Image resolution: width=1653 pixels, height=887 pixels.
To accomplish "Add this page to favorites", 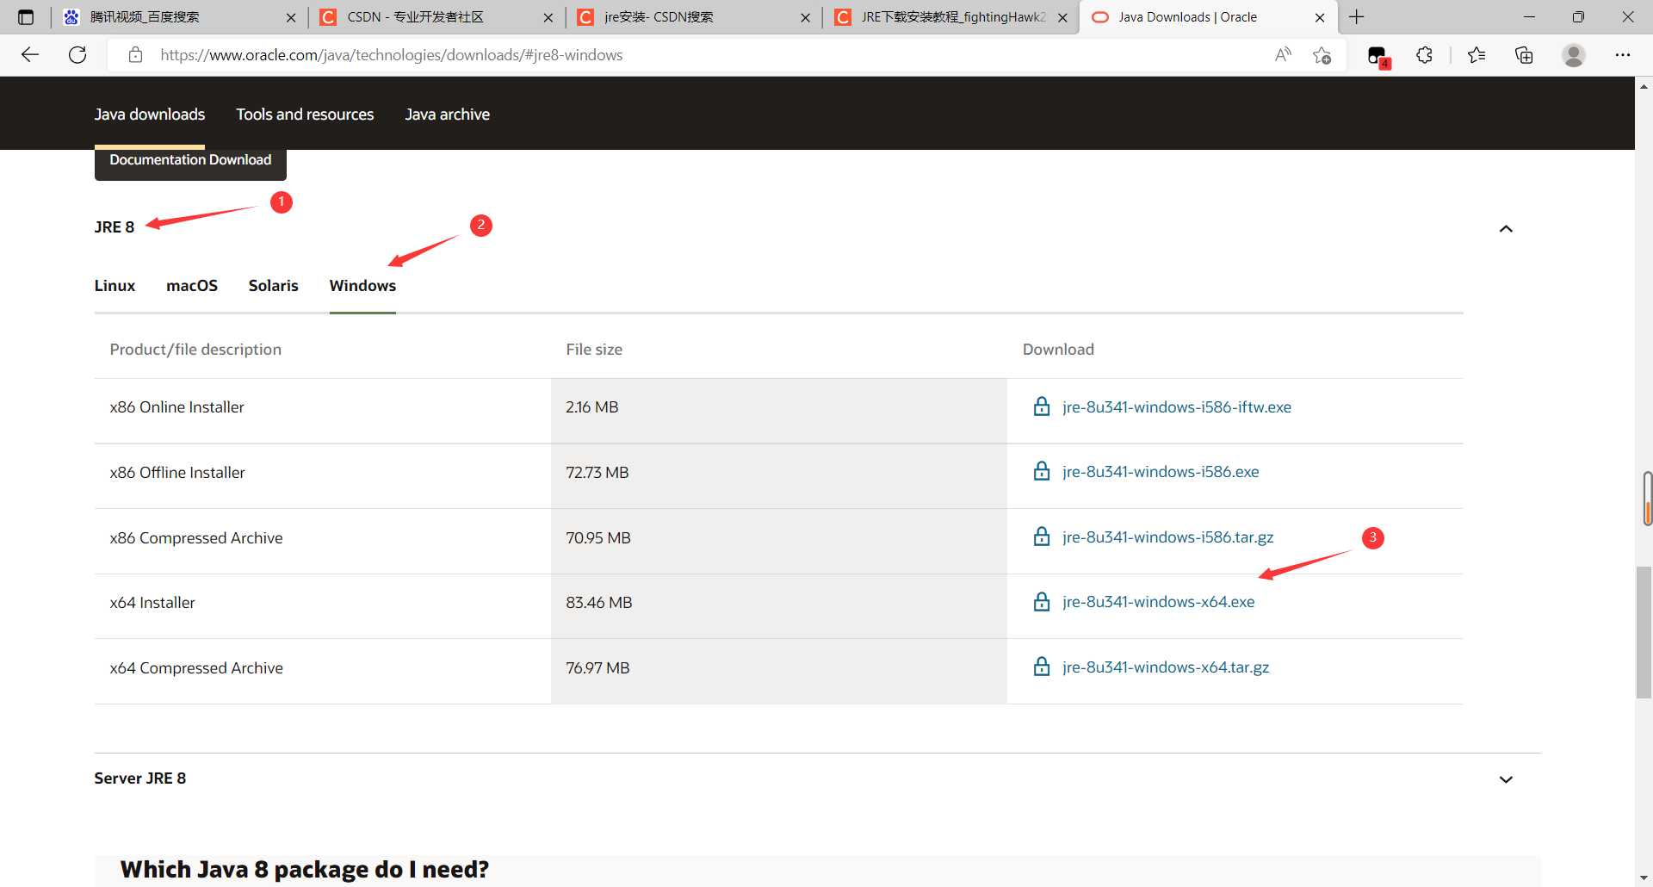I will tap(1322, 55).
